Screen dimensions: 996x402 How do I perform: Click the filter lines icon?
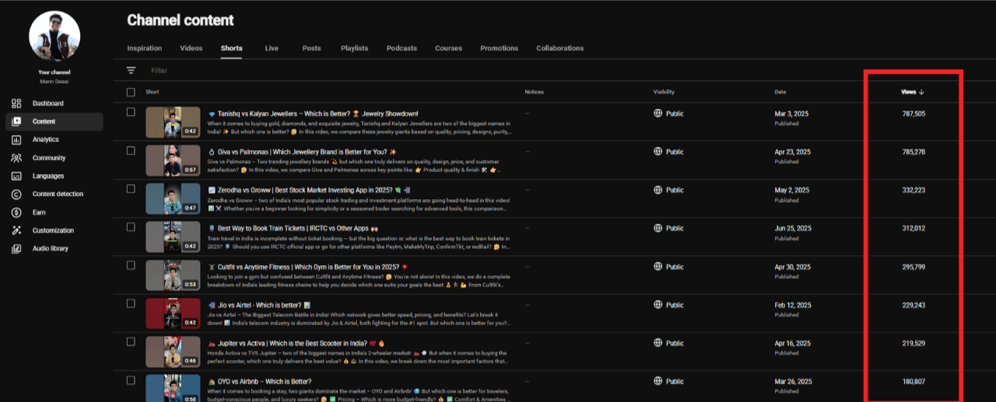[131, 71]
